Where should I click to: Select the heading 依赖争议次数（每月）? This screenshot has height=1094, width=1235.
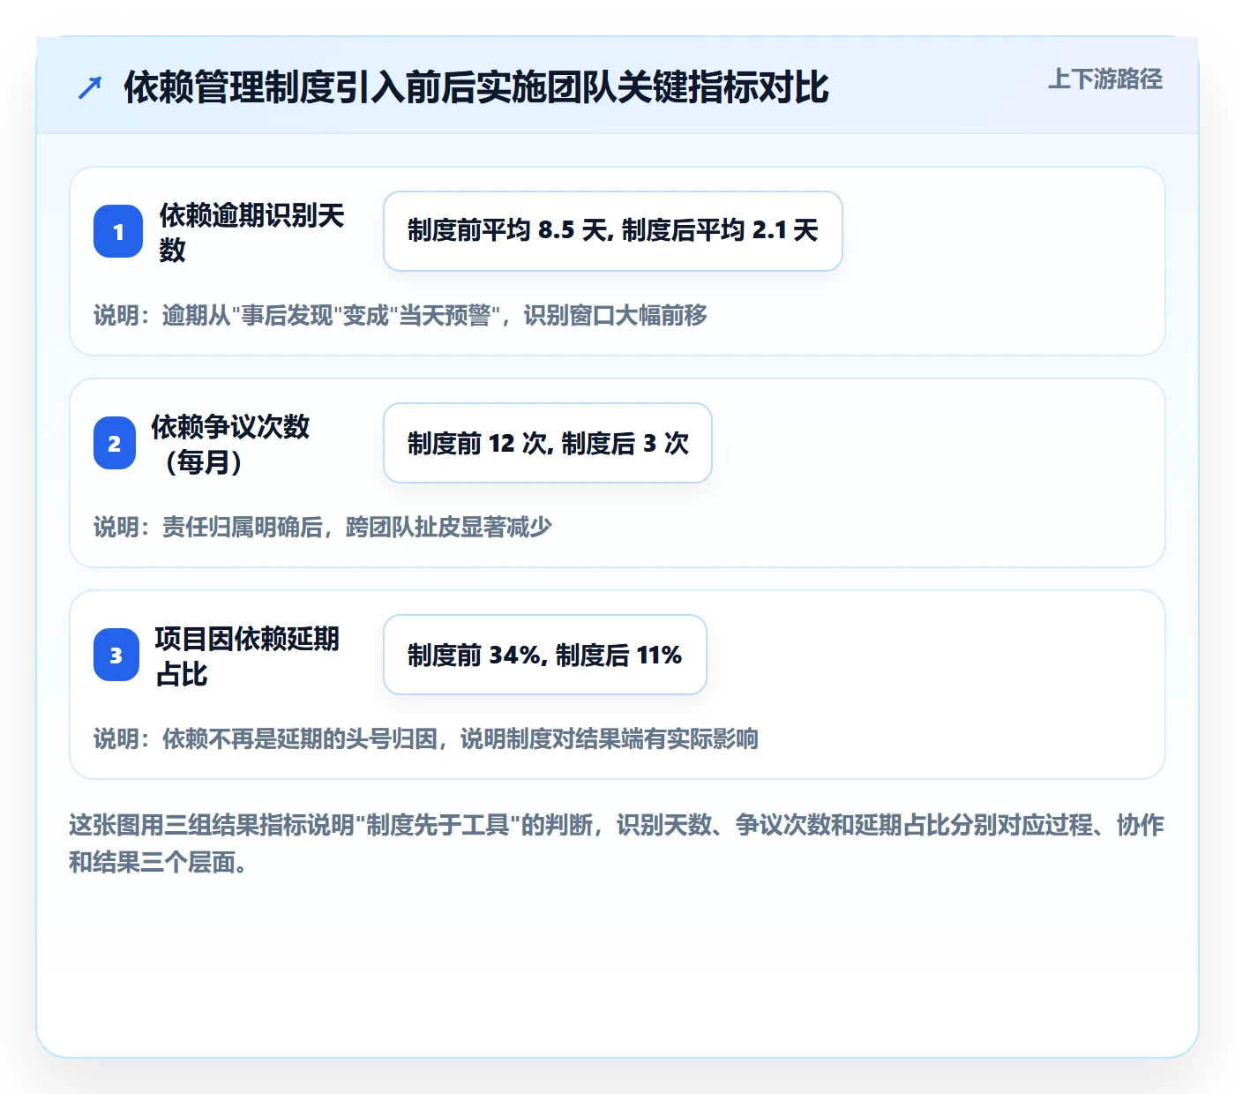[230, 444]
